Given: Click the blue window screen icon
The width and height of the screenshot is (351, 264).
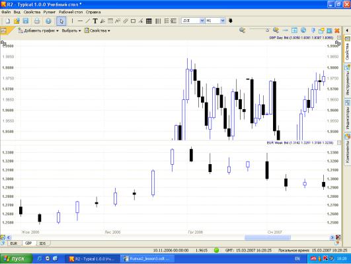Looking at the screenshot, I should tap(329, 30).
